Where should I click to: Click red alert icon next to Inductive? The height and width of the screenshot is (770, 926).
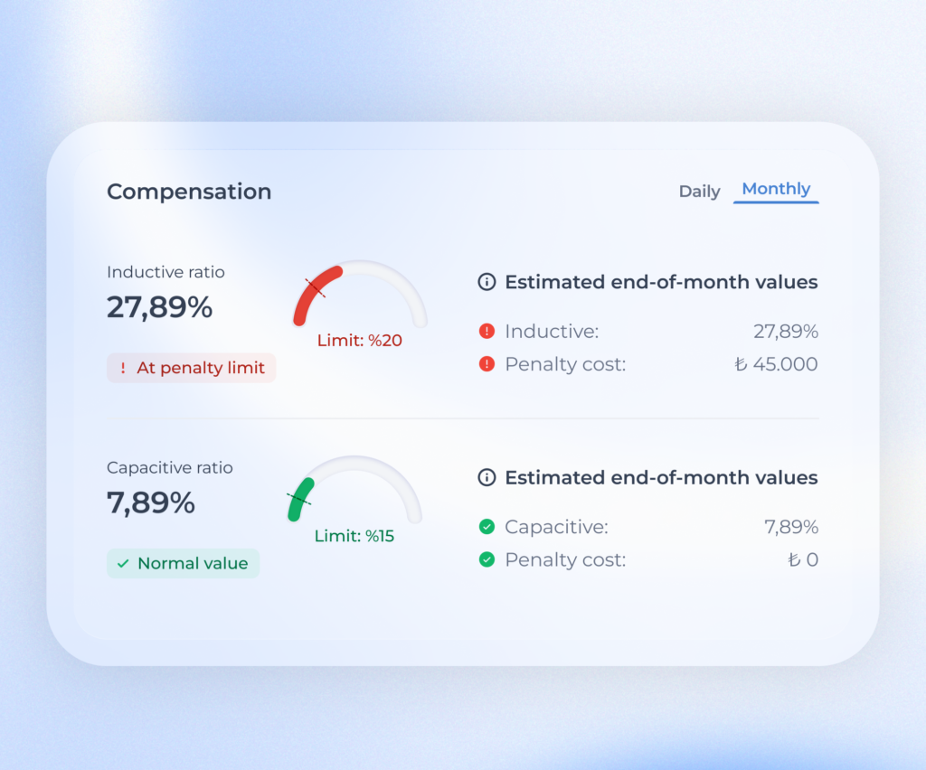(487, 332)
